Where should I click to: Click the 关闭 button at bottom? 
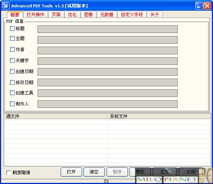click(191, 172)
